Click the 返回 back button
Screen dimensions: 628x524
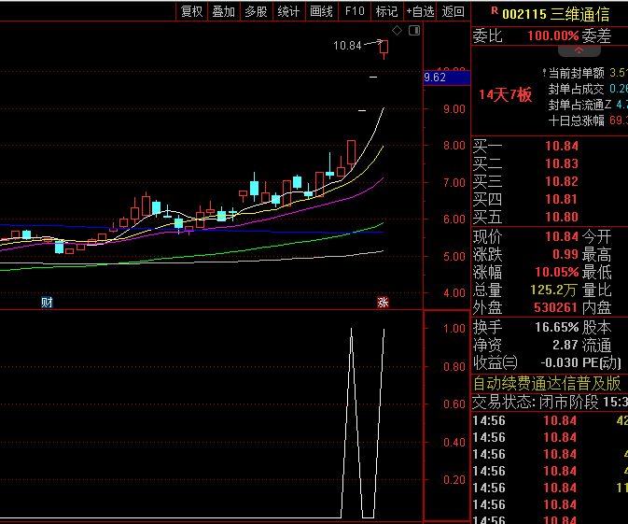tap(453, 11)
